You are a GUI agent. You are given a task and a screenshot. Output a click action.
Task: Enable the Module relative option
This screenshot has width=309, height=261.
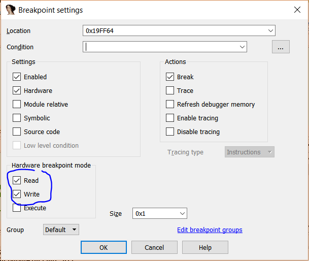[x=17, y=105]
